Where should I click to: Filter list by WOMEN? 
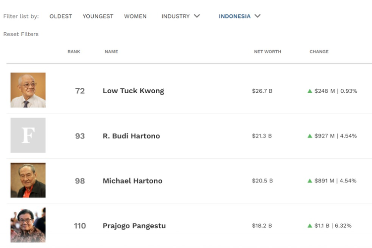click(135, 16)
